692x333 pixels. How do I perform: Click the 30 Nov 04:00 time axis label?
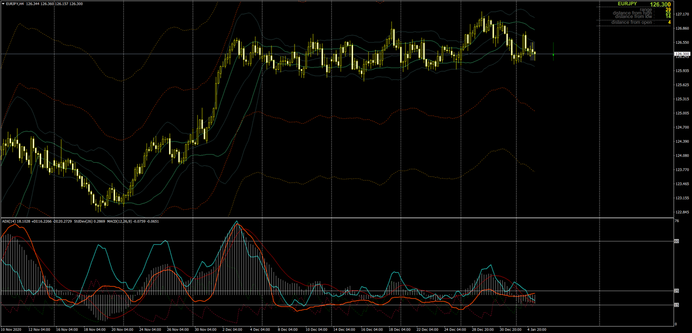click(205, 329)
